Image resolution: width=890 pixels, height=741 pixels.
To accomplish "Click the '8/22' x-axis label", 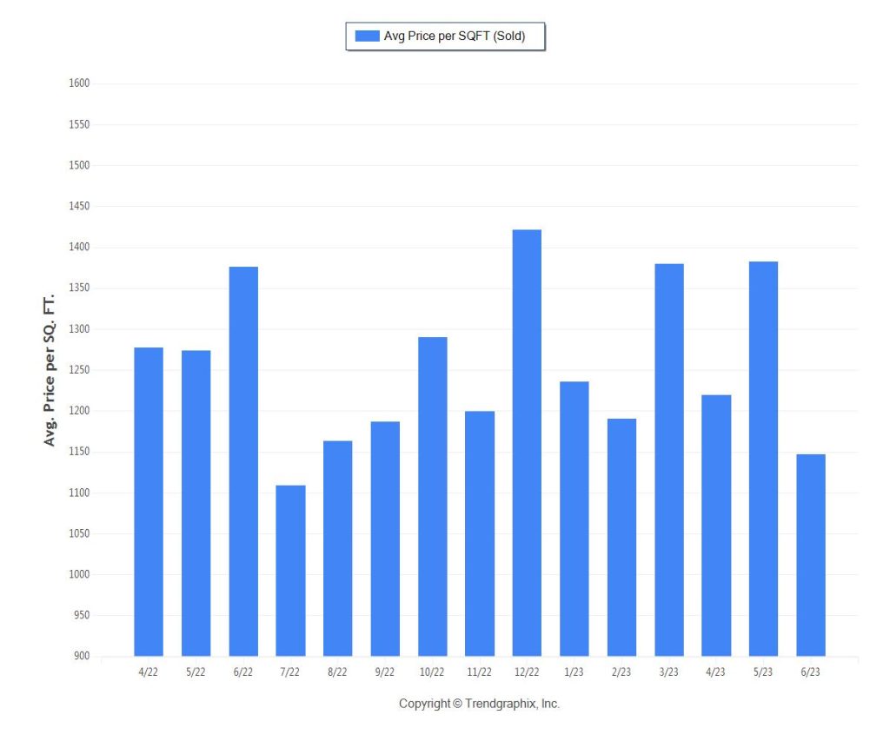I will pos(337,672).
